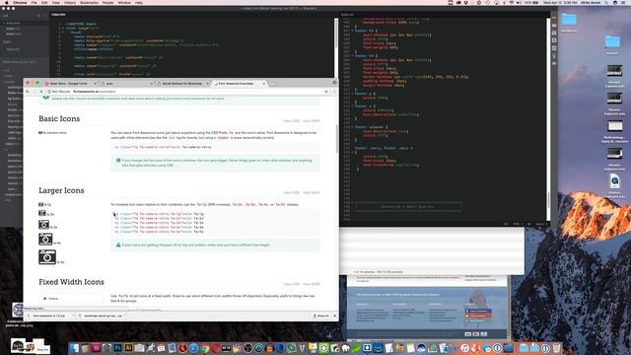The height and width of the screenshot is (355, 631).
Task: Click View SASS link beside Larger Icons
Action: coord(312,193)
